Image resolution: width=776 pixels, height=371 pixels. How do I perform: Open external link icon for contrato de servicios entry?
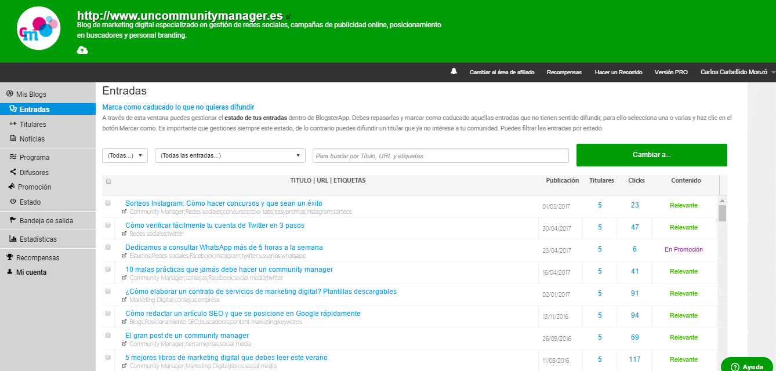pyautogui.click(x=124, y=300)
